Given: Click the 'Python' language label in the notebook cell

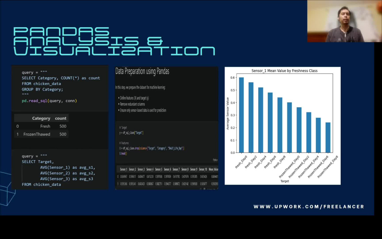Looking at the screenshot, I should (215, 160).
